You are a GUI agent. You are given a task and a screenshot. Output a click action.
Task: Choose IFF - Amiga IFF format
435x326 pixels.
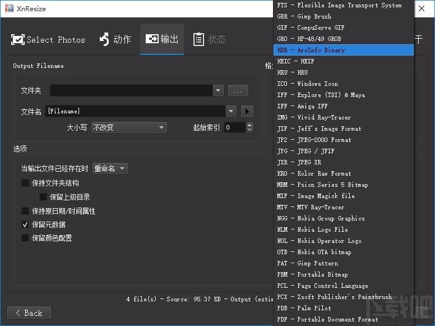tap(344, 106)
